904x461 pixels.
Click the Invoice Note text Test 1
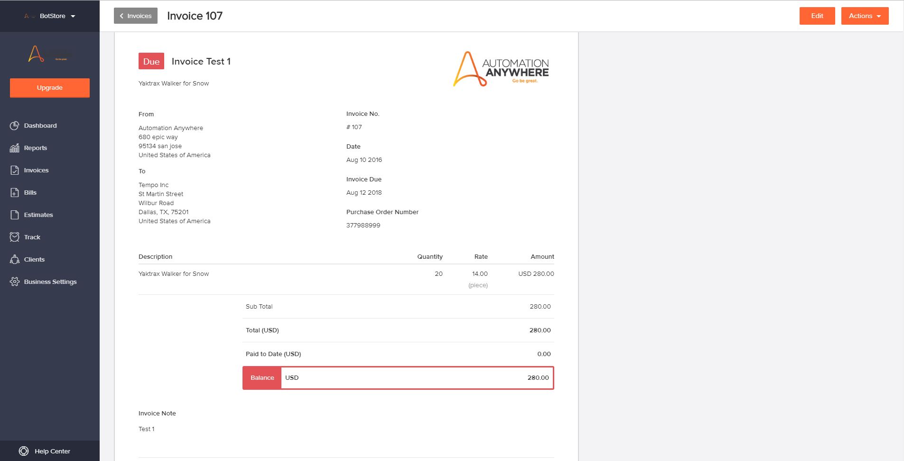[146, 429]
